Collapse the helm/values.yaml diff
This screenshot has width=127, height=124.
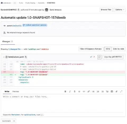pos(4,57)
